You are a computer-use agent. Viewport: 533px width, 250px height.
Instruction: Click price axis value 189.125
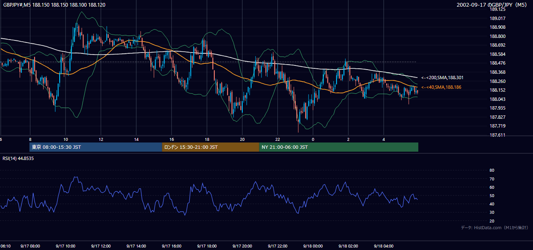497,9
